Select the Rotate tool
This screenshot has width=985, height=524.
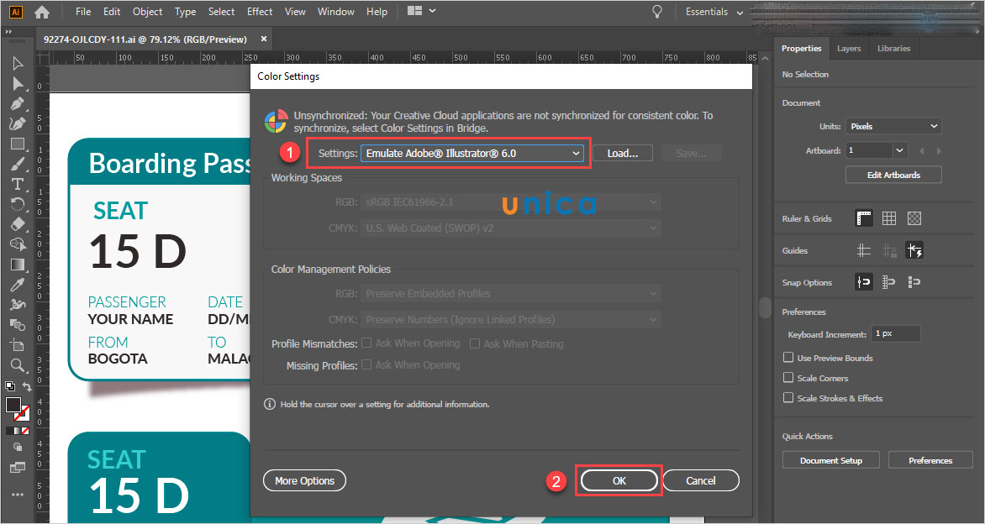[x=18, y=203]
